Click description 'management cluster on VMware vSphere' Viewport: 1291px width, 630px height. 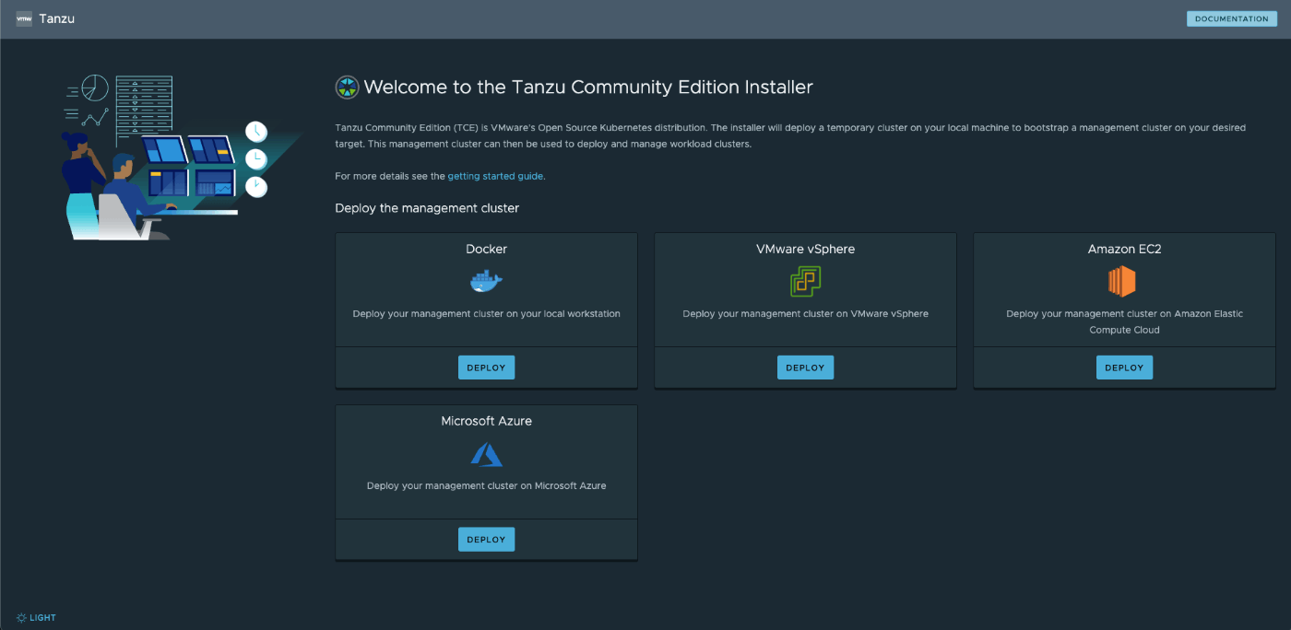(805, 314)
